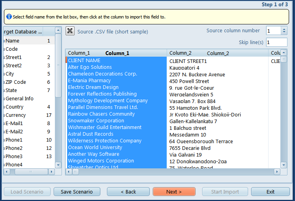Click the Excel source file icon
295x201 pixels.
pyautogui.click(x=70, y=31)
